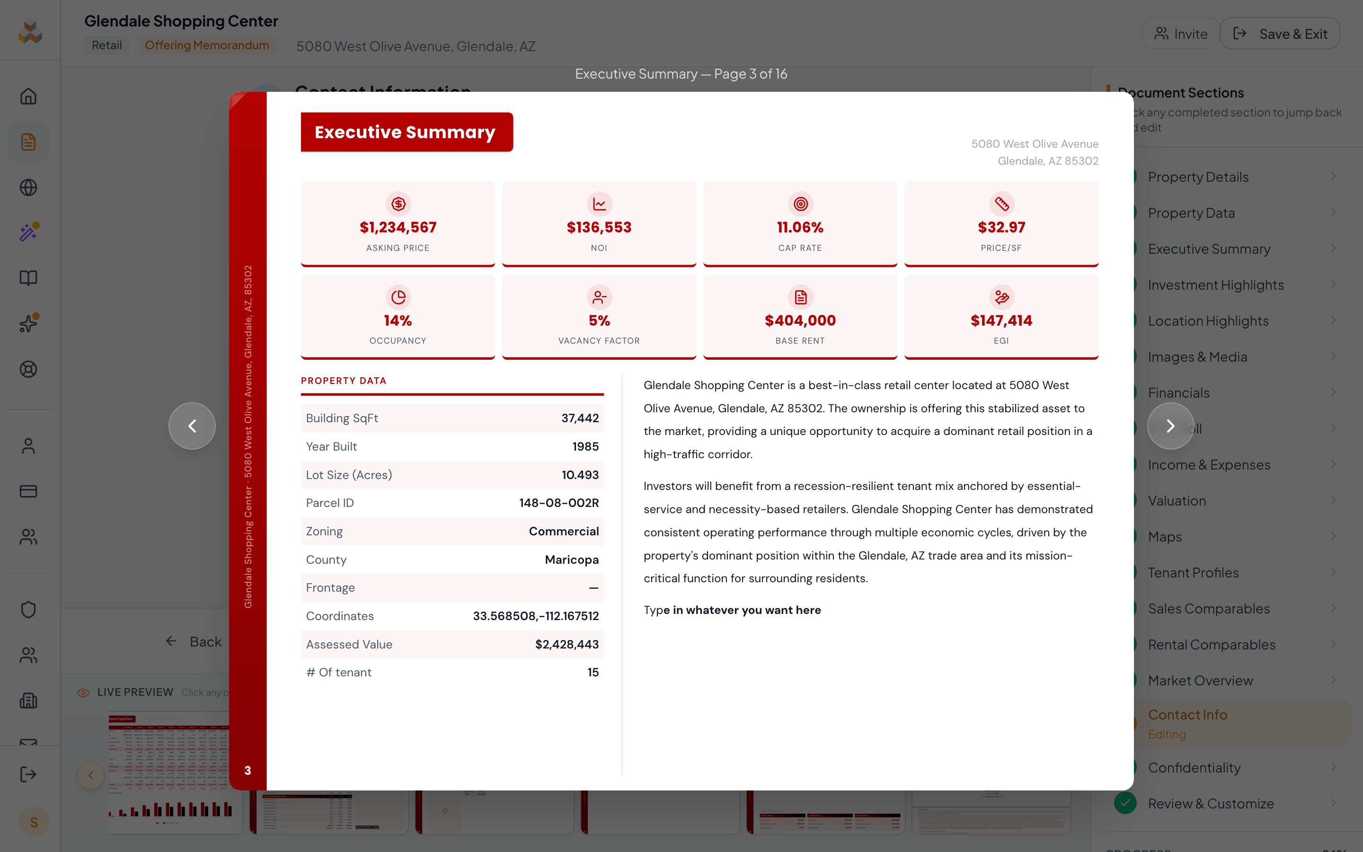Expand the Financials section chevron

click(x=1334, y=392)
